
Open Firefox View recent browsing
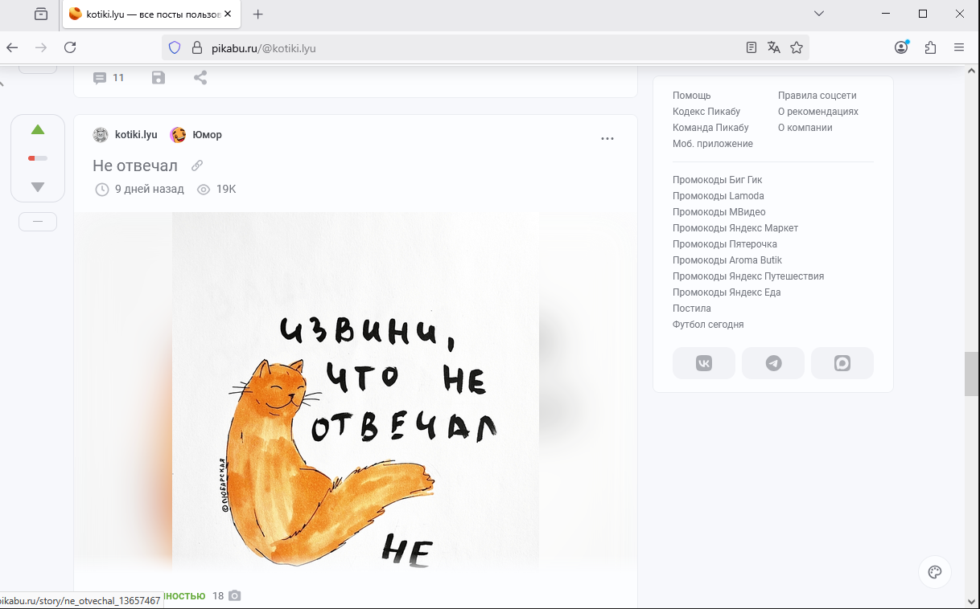coord(41,14)
